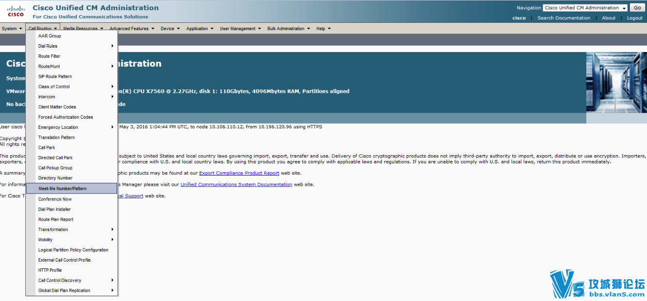
Task: Select Conference Now entry
Action: [71, 199]
